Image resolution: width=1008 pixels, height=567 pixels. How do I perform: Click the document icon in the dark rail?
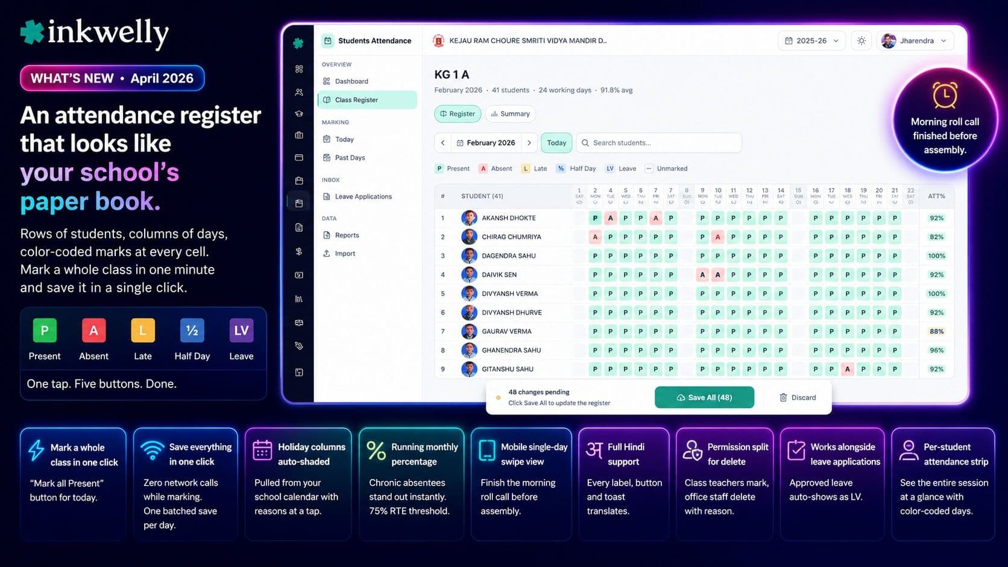(x=299, y=227)
